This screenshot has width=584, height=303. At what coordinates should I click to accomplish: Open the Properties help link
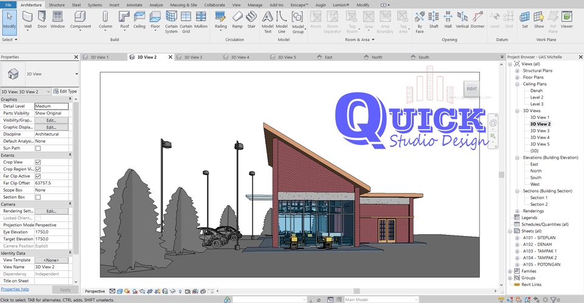(15, 289)
